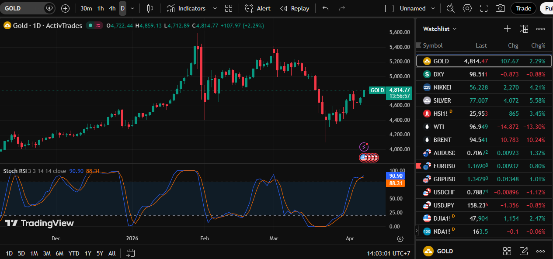Open the Go to date calendar icon
This screenshot has height=259, width=553.
[x=130, y=253]
